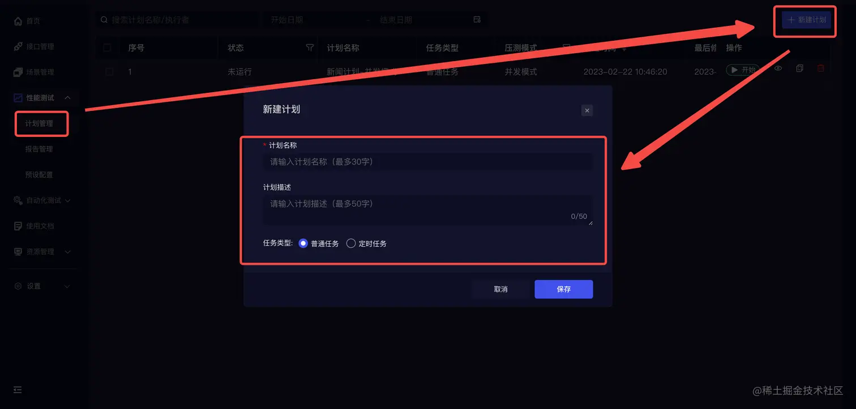Open the 首页 home icon
The width and height of the screenshot is (856, 409).
pos(18,21)
